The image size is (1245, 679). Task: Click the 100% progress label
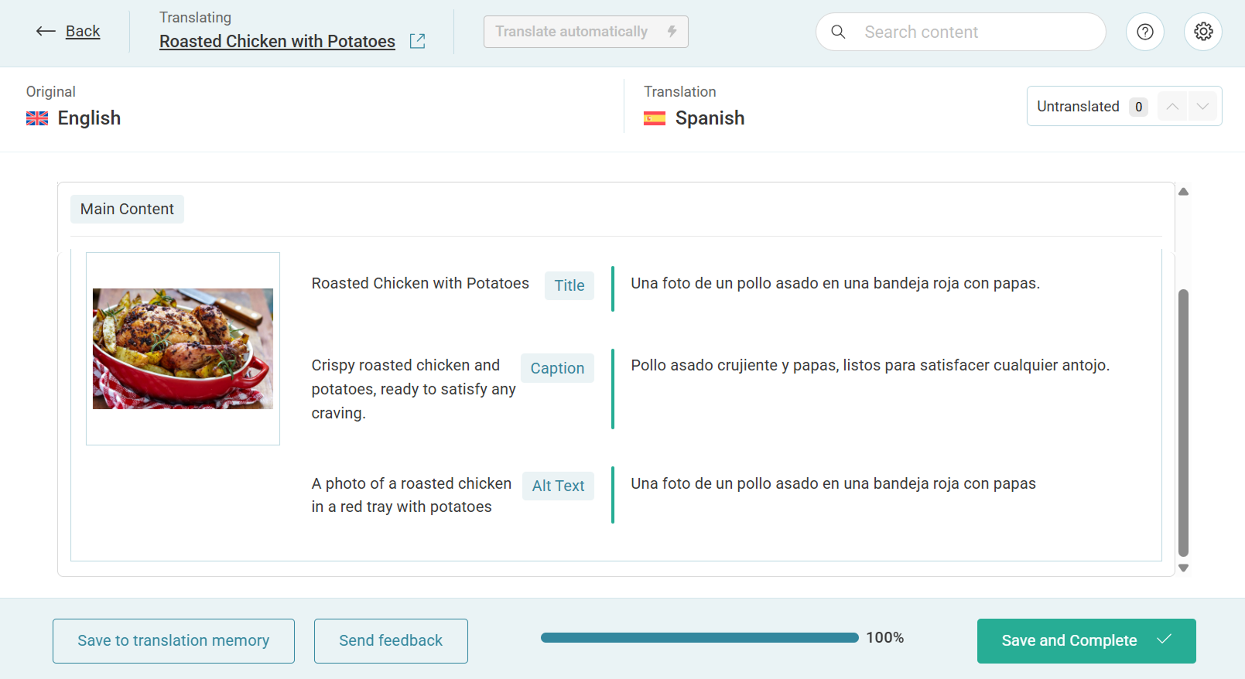click(x=885, y=638)
